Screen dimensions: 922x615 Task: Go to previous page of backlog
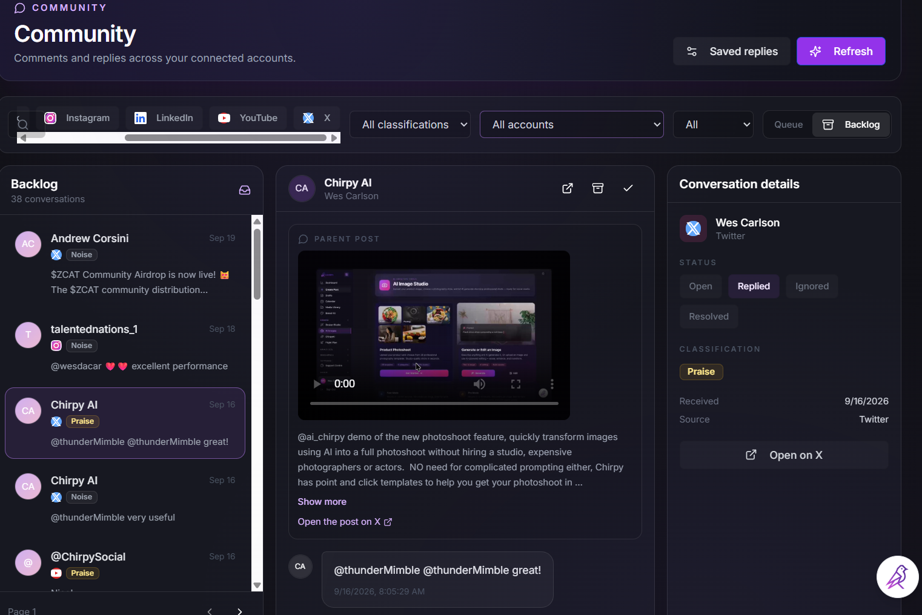(x=210, y=611)
